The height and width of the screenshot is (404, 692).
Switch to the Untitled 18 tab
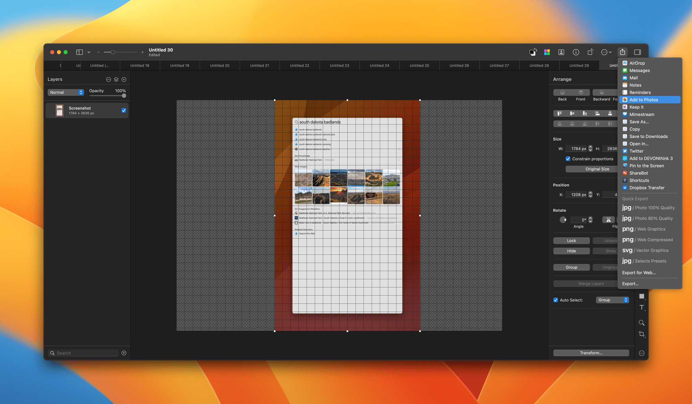click(x=140, y=66)
